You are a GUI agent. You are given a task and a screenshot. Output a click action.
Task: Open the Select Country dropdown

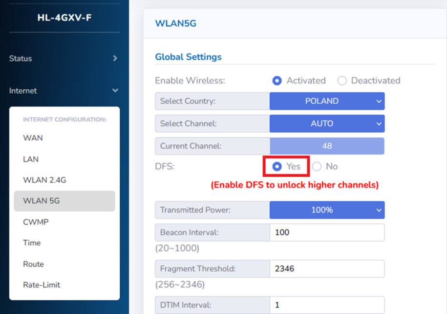(x=326, y=101)
